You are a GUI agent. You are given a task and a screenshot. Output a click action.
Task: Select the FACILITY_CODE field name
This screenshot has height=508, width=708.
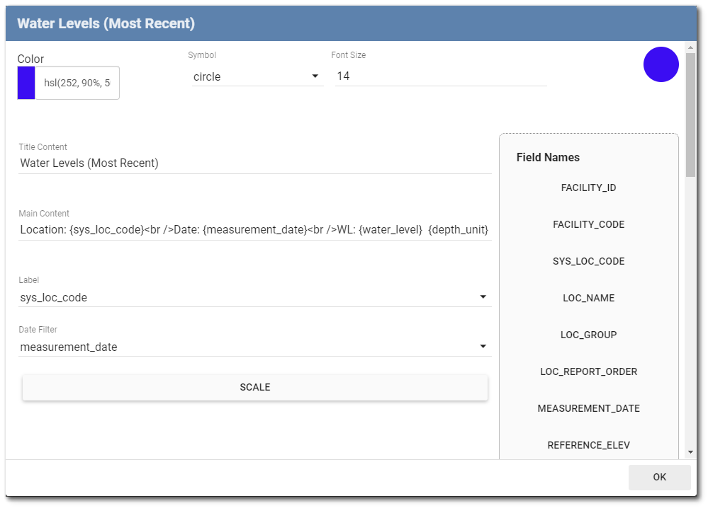coord(588,225)
